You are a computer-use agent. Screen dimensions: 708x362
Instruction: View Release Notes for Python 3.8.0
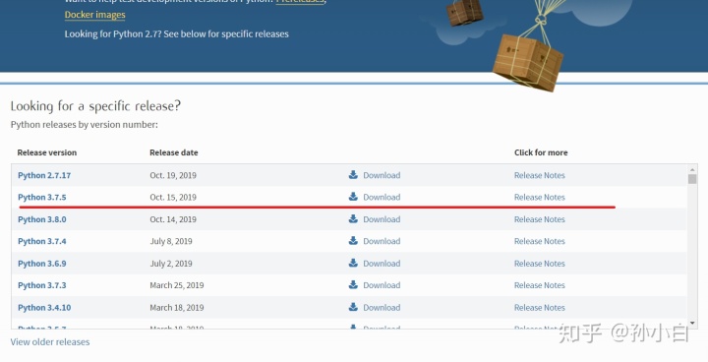540,219
